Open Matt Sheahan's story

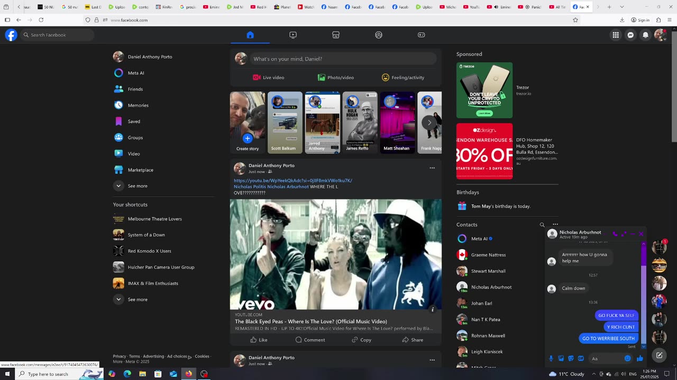click(398, 123)
